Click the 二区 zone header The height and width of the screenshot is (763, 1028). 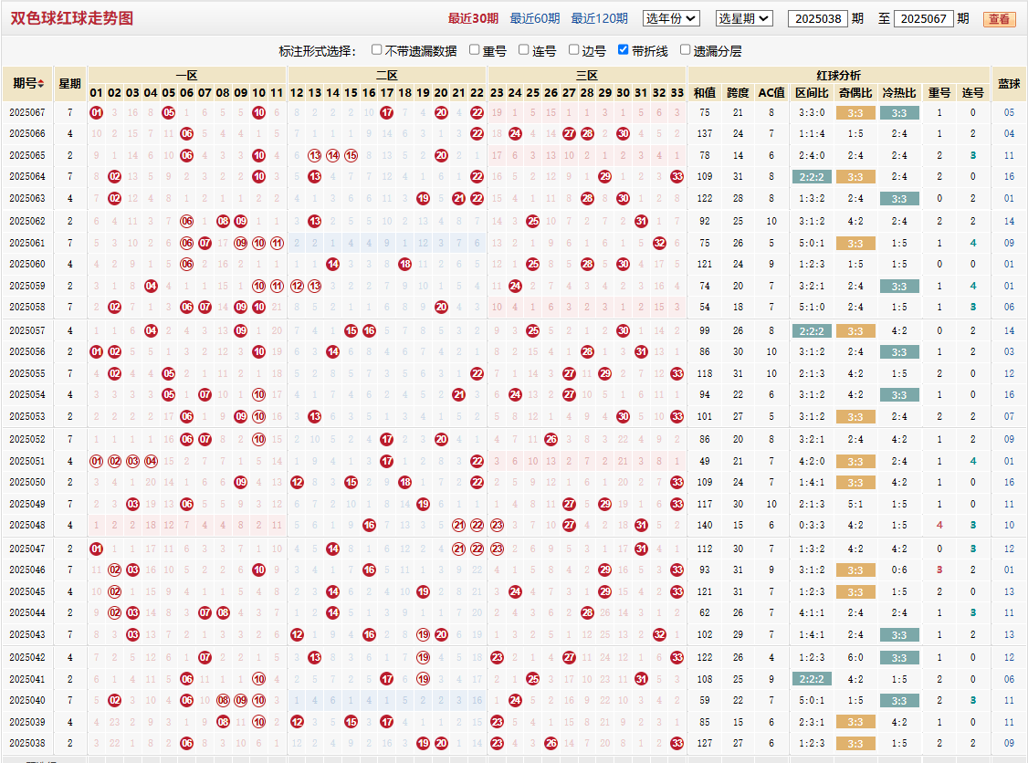pos(387,76)
